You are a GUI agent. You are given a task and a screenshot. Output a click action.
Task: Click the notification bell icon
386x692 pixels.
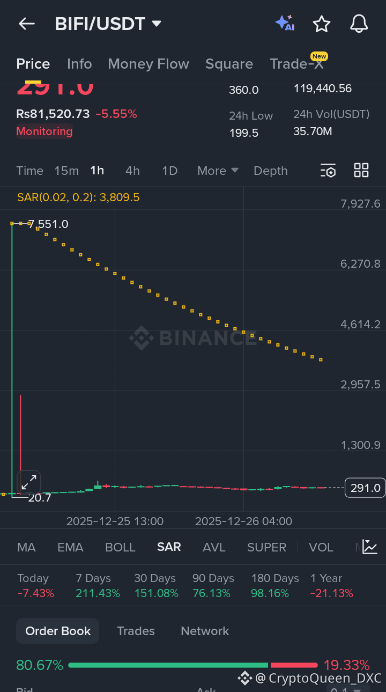tap(359, 24)
